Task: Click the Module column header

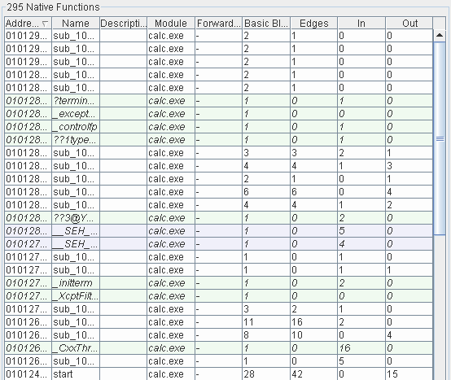Action: (x=171, y=24)
